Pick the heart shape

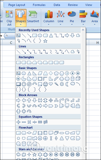point(51,84)
